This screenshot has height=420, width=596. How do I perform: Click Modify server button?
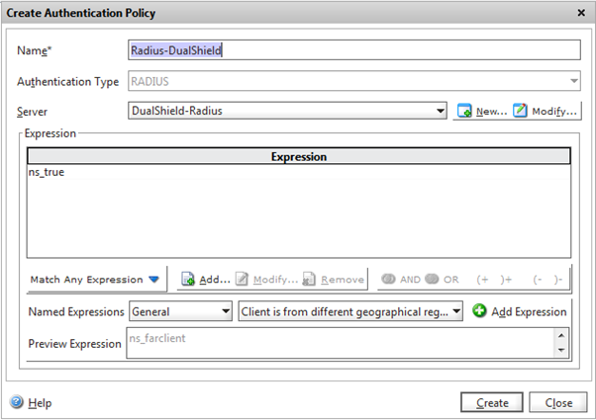(546, 112)
